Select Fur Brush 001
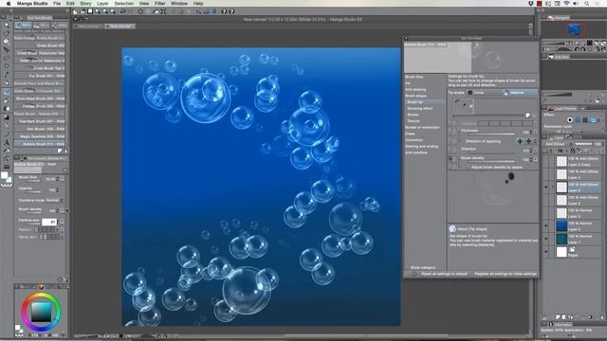607x341 pixels. click(x=40, y=76)
